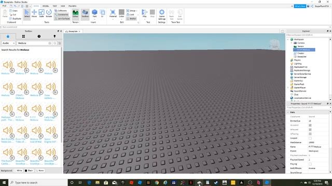This screenshot has width=332, height=186.
Task: Switch to the VIEW ribbon tab
Action: pyautogui.click(x=63, y=6)
